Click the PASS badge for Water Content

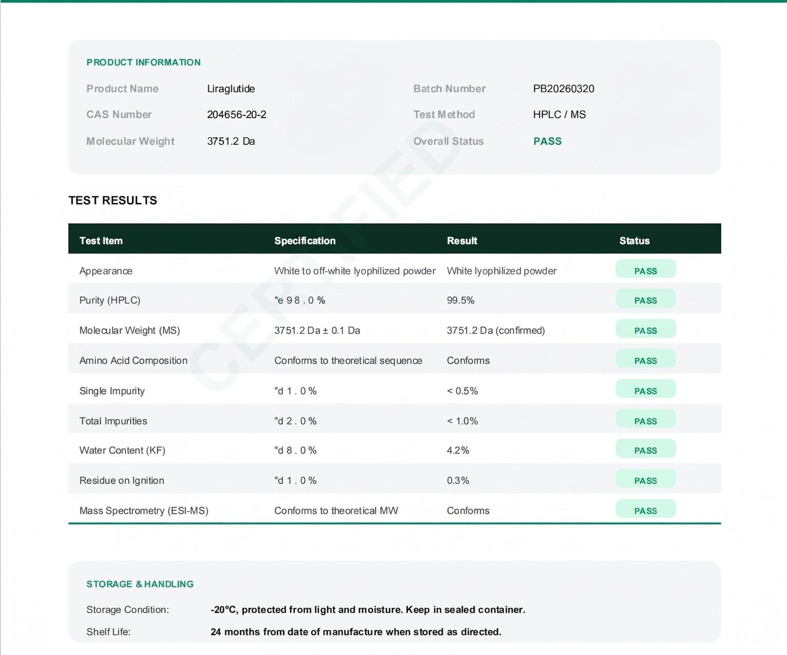tap(646, 449)
